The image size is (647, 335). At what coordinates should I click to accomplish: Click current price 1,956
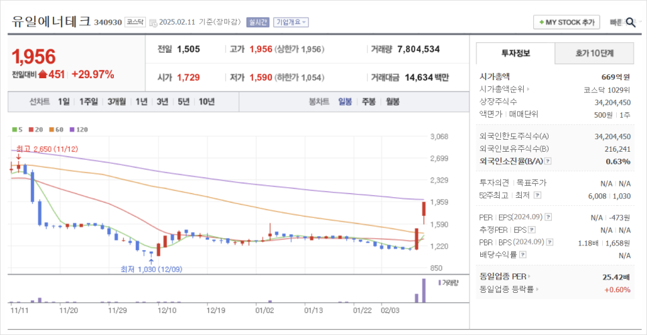click(x=33, y=57)
